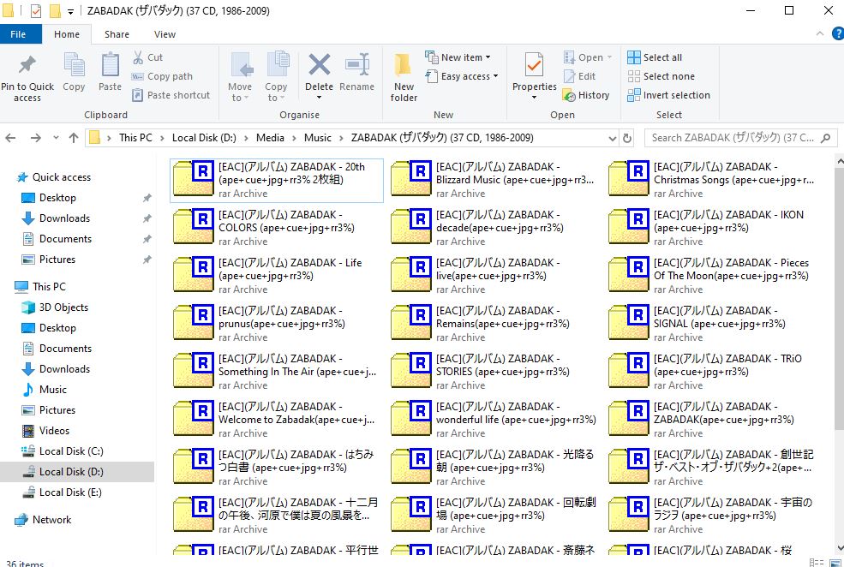The image size is (844, 567).
Task: Click Edit in the Open group
Action: [579, 76]
